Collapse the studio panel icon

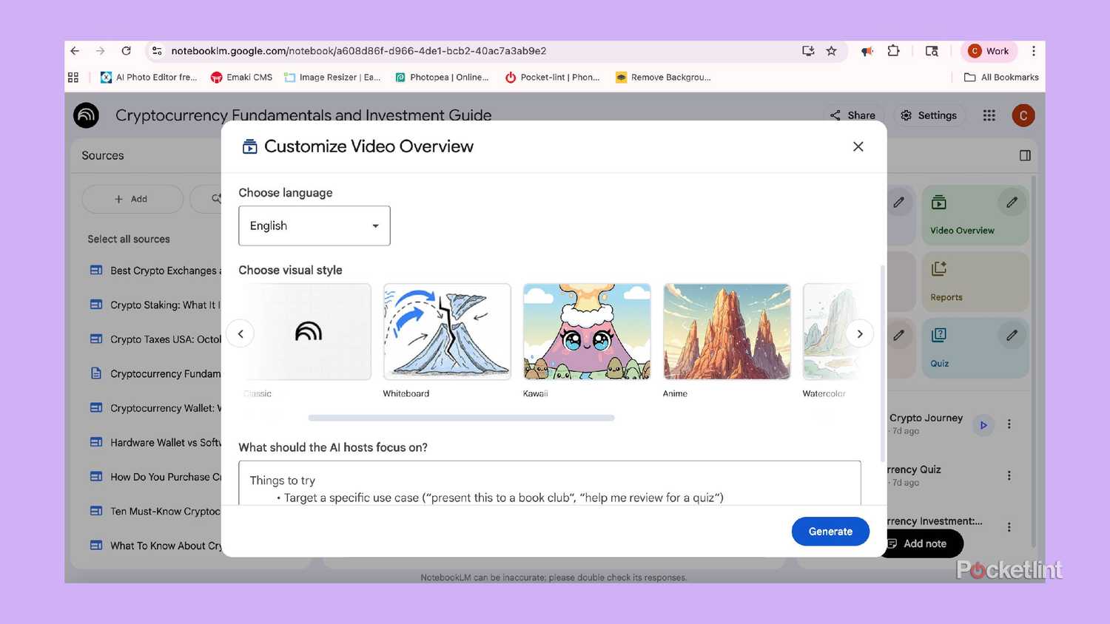[1025, 155]
